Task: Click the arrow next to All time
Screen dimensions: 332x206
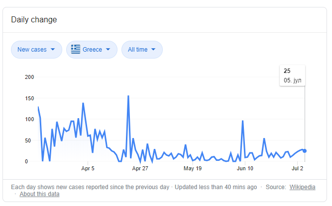Action: coord(153,49)
